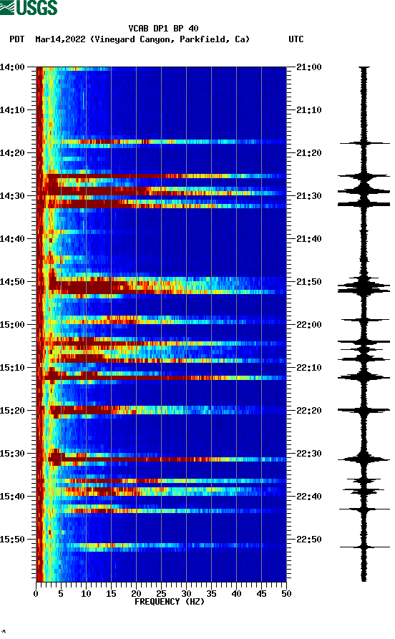This screenshot has width=395, height=639.
Task: Click the 15:20 PDT time label
Action: pyautogui.click(x=12, y=411)
